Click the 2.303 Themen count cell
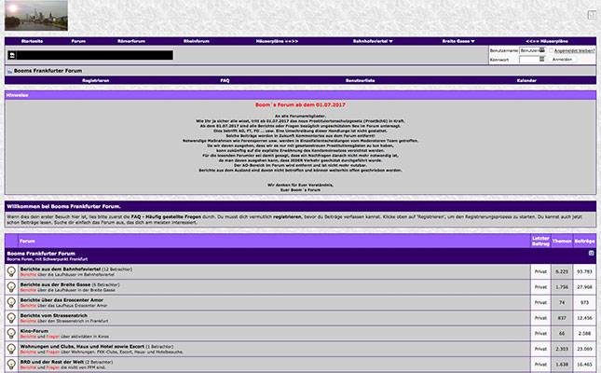Screen dimensions: 601x373 [x=562, y=349]
